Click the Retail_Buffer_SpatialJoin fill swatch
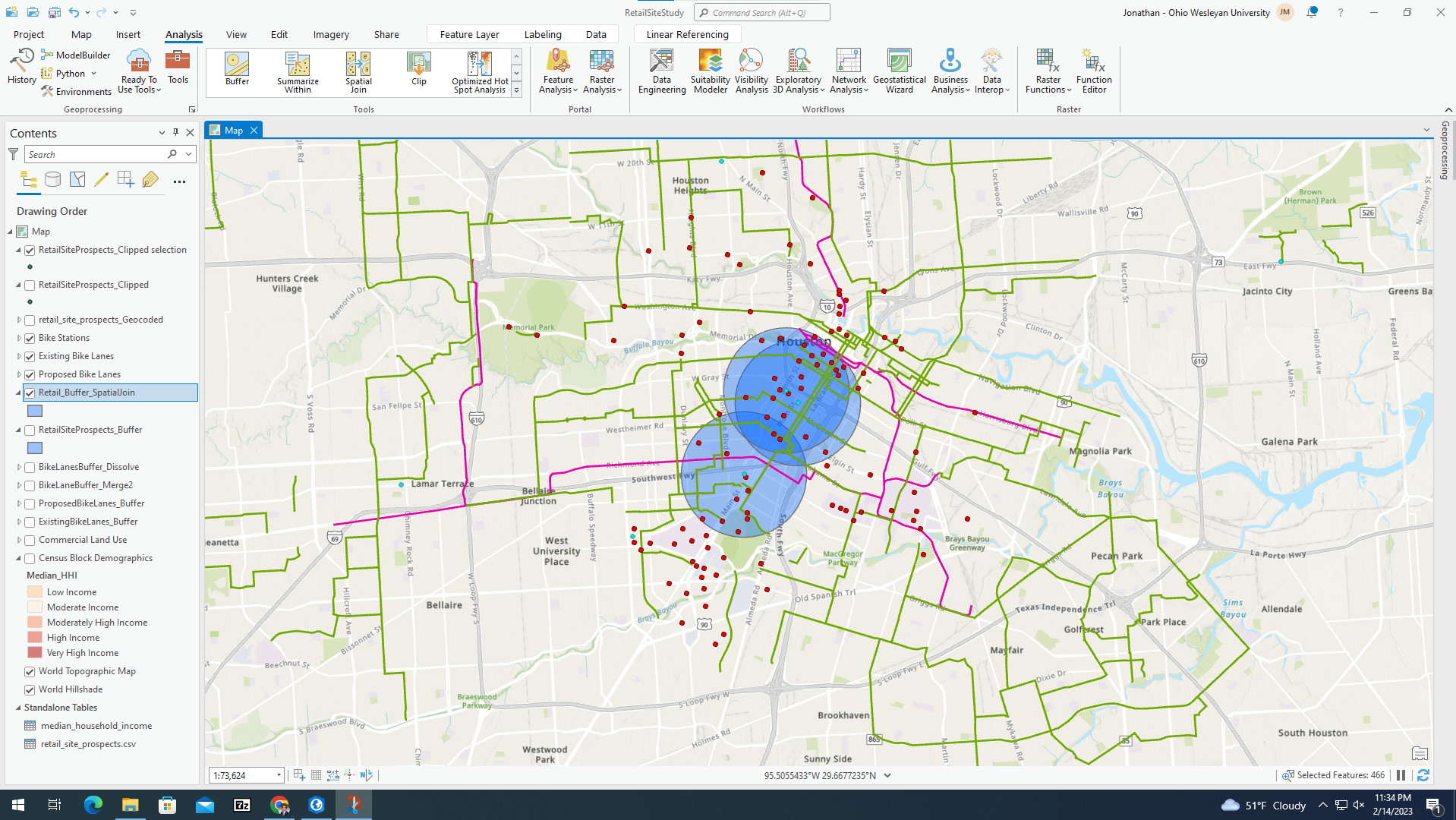The width and height of the screenshot is (1456, 820). [x=34, y=411]
